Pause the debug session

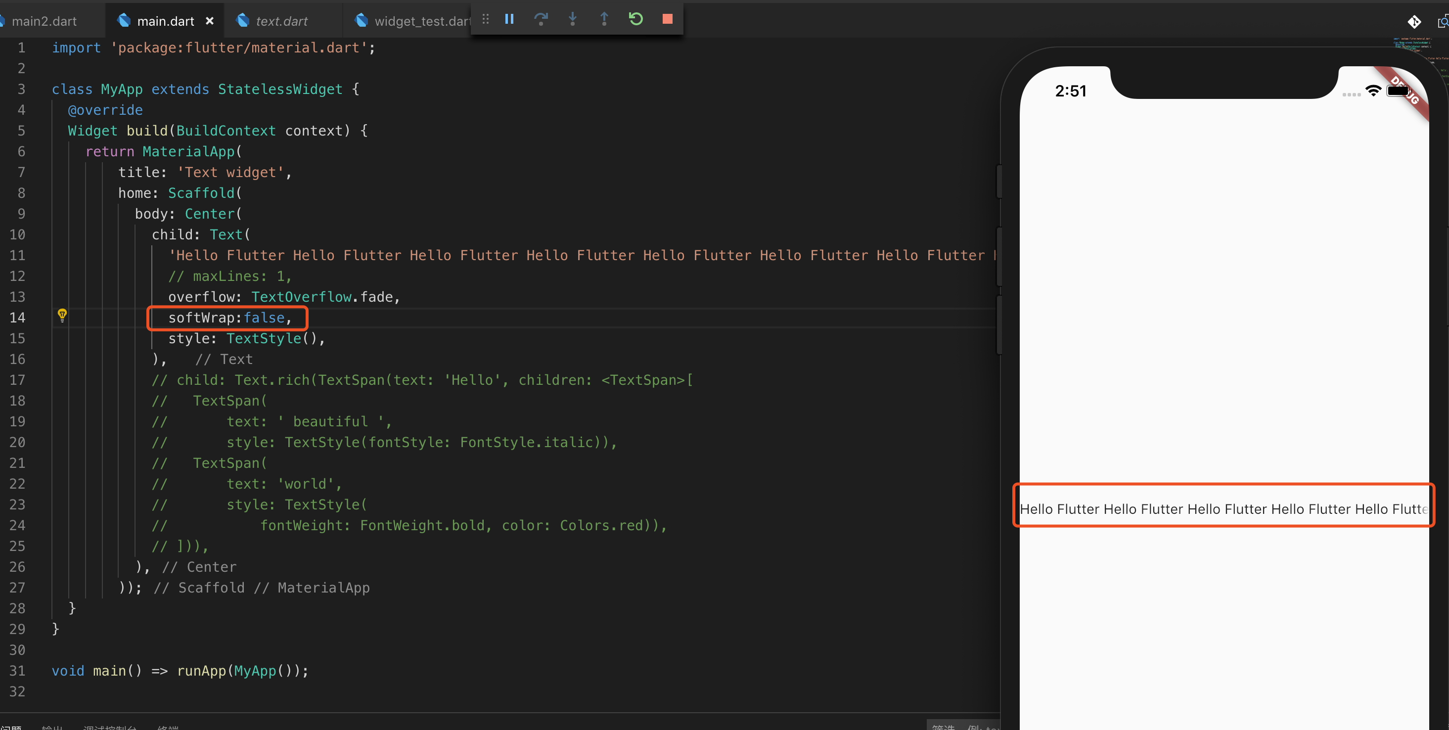[x=509, y=19]
